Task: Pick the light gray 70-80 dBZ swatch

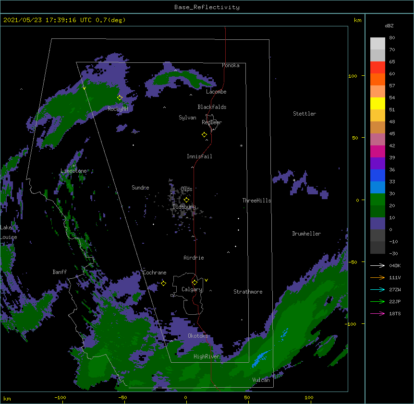Action: tap(377, 44)
